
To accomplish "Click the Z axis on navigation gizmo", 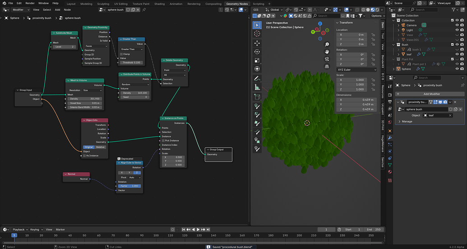I will point(320,23).
